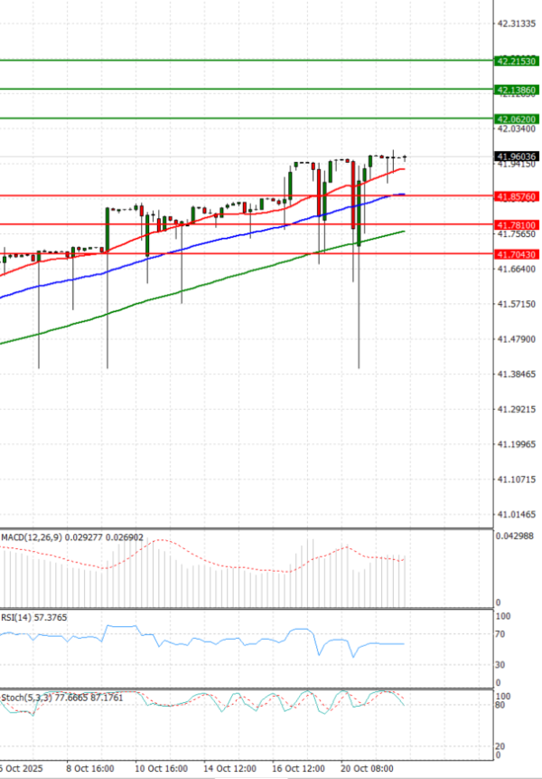Click the 41.78100 red support price label
Image resolution: width=542 pixels, height=779 pixels.
[x=517, y=224]
